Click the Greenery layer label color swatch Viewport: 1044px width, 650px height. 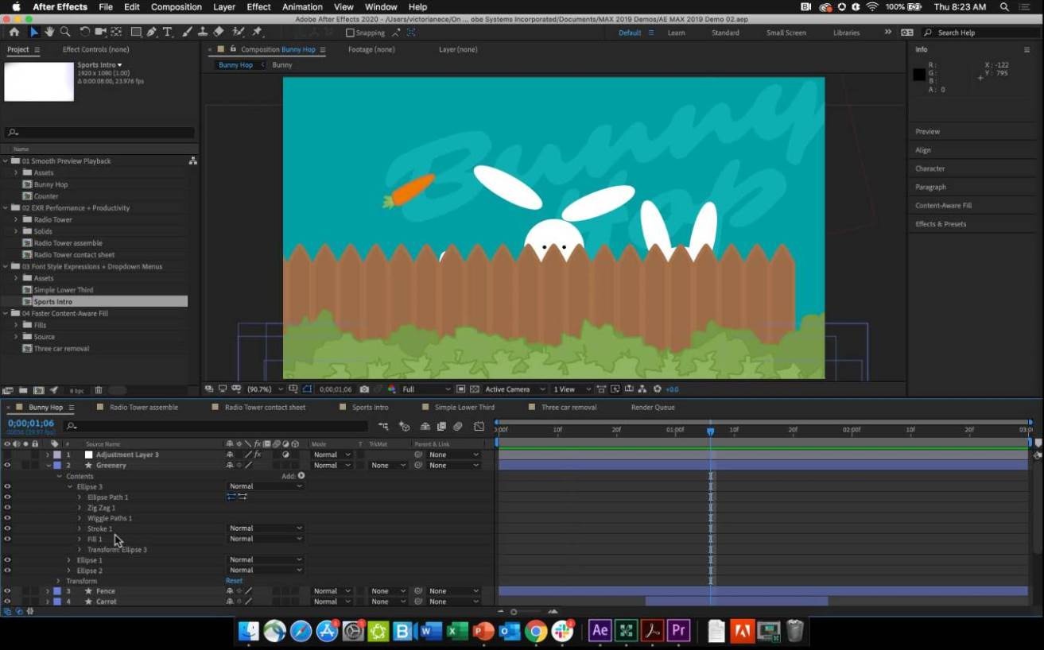pyautogui.click(x=57, y=466)
